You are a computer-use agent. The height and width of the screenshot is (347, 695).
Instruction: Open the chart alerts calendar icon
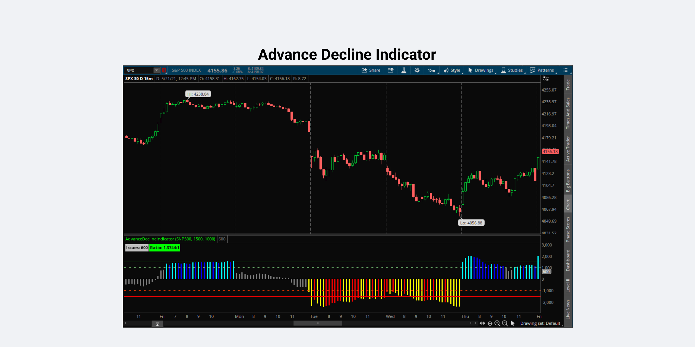coord(390,70)
